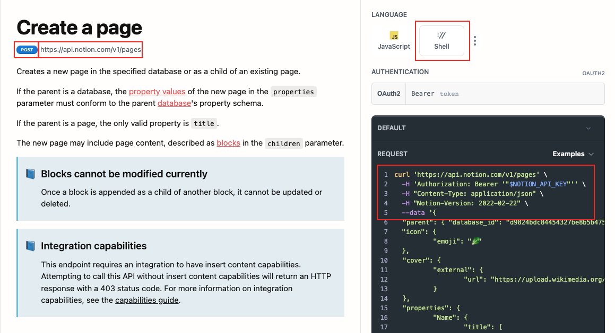Click the AUTHENTICATION section label

tap(400, 72)
